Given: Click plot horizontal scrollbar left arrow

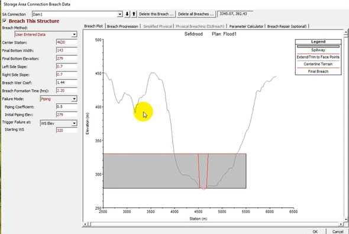Looking at the screenshot, I should (x=85, y=224).
